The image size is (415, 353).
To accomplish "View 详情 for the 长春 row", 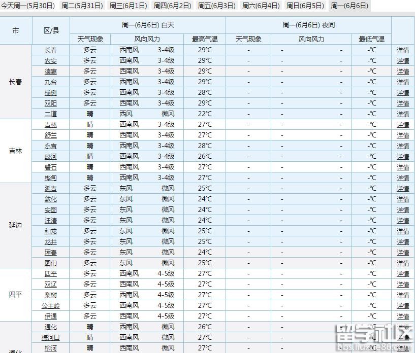I will pyautogui.click(x=403, y=50).
